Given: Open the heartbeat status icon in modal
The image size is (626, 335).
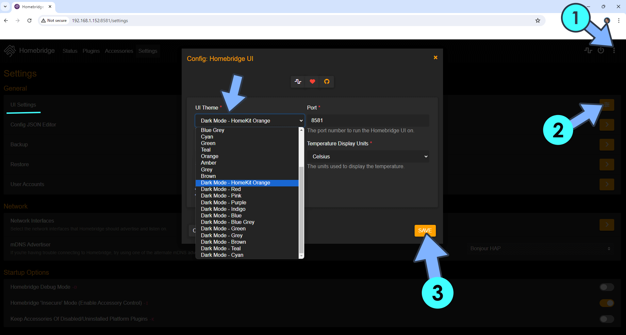Looking at the screenshot, I should pos(298,81).
